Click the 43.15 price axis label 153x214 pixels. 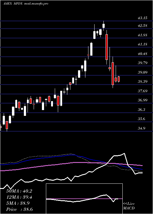[x=142, y=18]
